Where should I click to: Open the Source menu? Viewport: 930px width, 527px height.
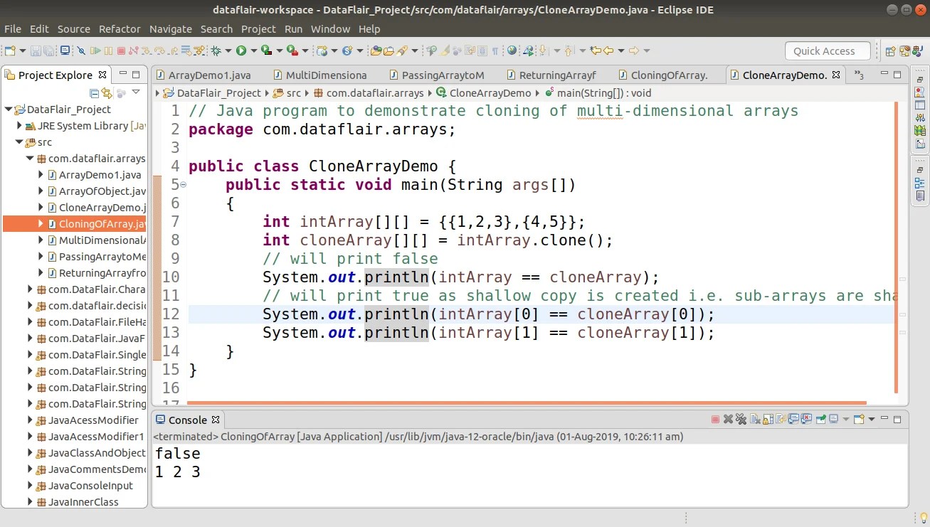tap(74, 28)
